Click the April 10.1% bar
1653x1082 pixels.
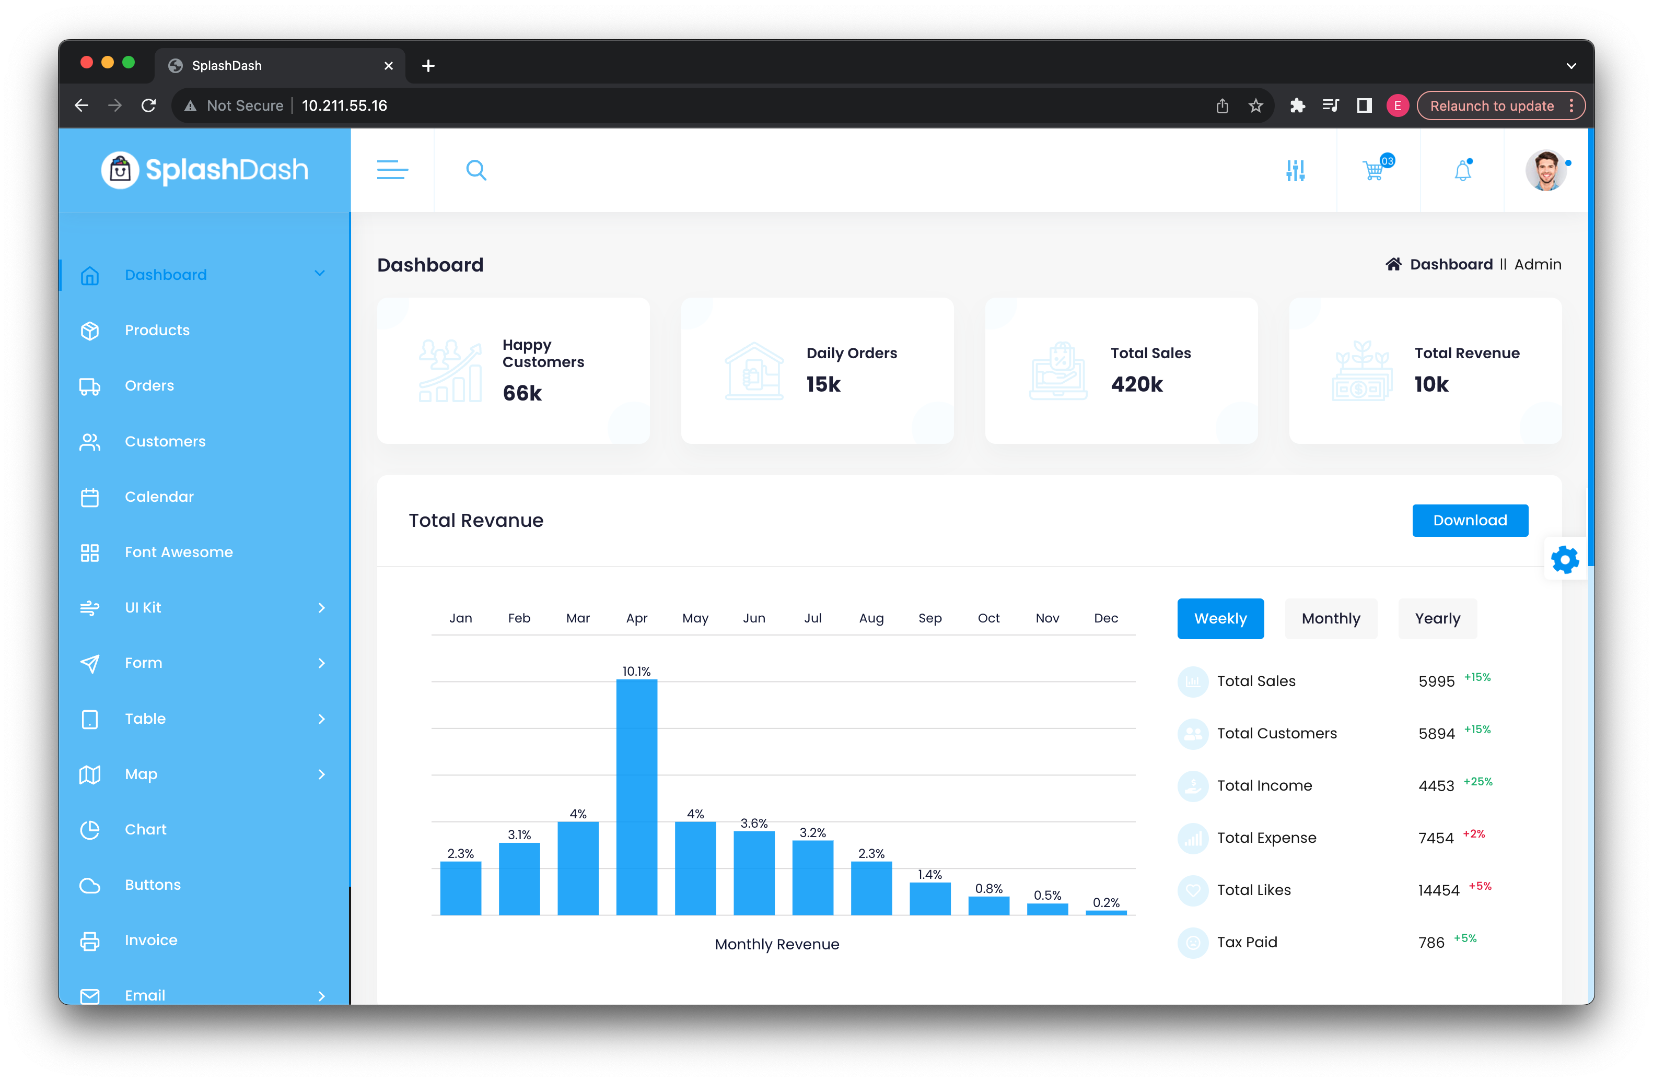(x=636, y=797)
